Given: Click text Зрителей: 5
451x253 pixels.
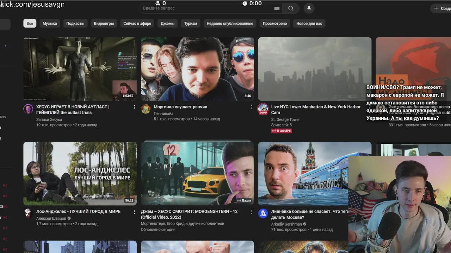Looking at the screenshot, I should [281, 125].
